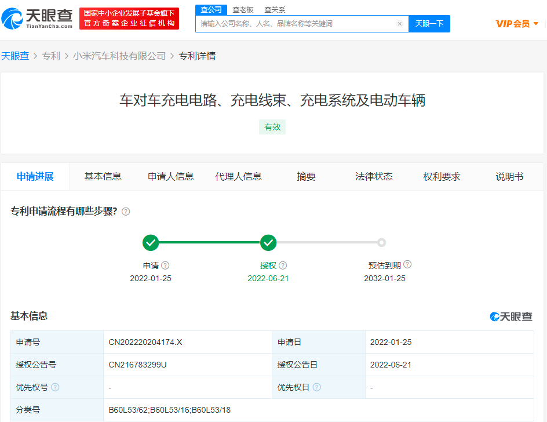547x422 pixels.
Task: Click the help icon beside 优先权号
Action: coord(55,387)
